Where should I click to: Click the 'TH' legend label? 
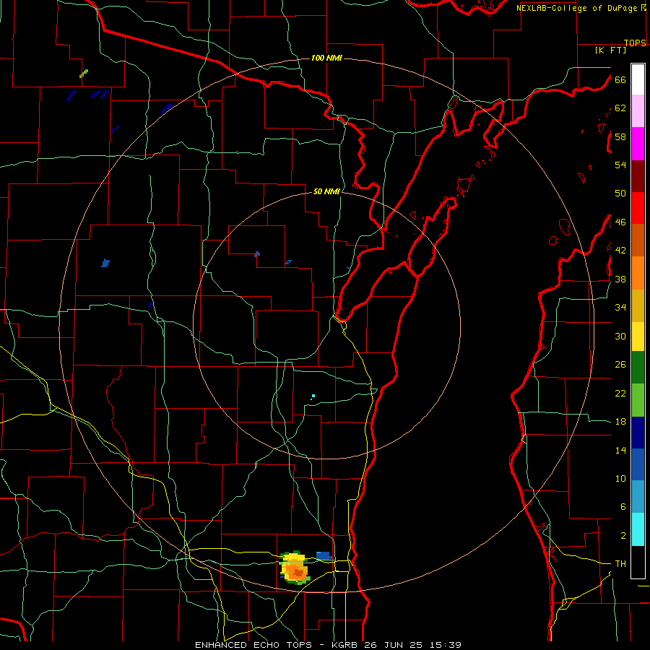coord(620,564)
